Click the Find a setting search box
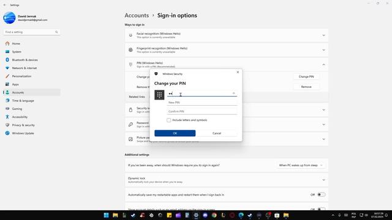392x220 pixels. 31,32
